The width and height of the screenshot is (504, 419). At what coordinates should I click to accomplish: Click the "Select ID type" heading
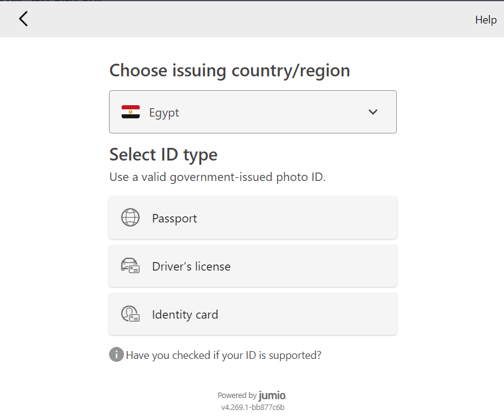[x=163, y=154]
